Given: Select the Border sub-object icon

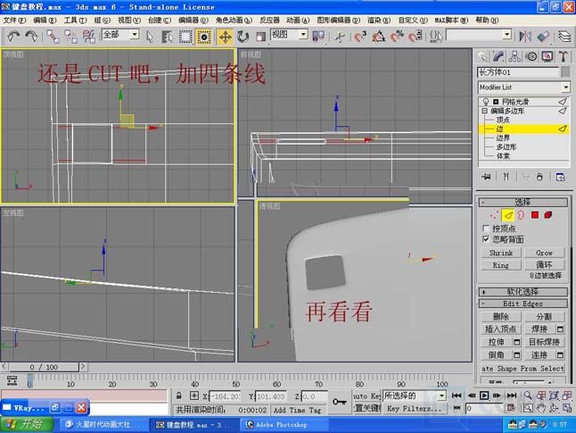Looking at the screenshot, I should pos(521,215).
